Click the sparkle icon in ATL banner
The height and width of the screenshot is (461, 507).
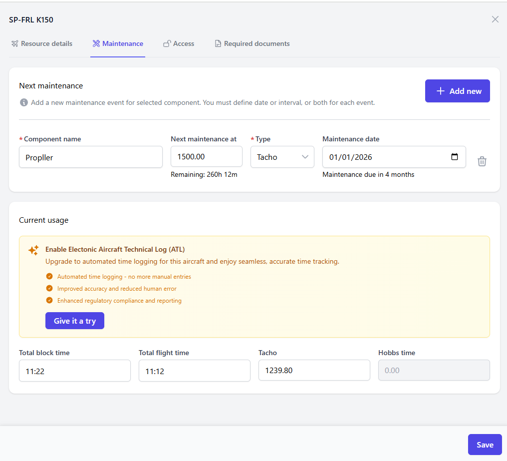coord(33,250)
